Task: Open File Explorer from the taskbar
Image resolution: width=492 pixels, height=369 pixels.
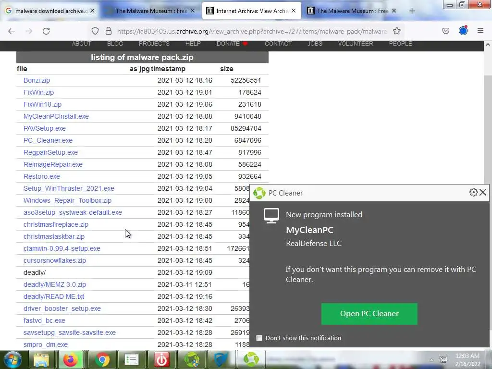Action: [x=41, y=359]
